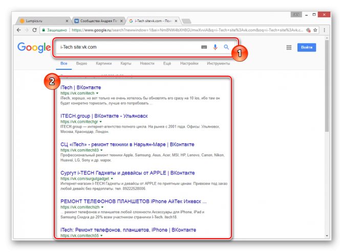The height and width of the screenshot is (252, 343).
Task: Select the i-Tech site:vk.com Google tab
Action: pyautogui.click(x=153, y=21)
